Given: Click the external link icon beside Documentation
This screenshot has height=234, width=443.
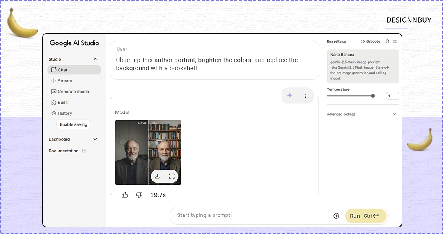Looking at the screenshot, I should (x=83, y=151).
